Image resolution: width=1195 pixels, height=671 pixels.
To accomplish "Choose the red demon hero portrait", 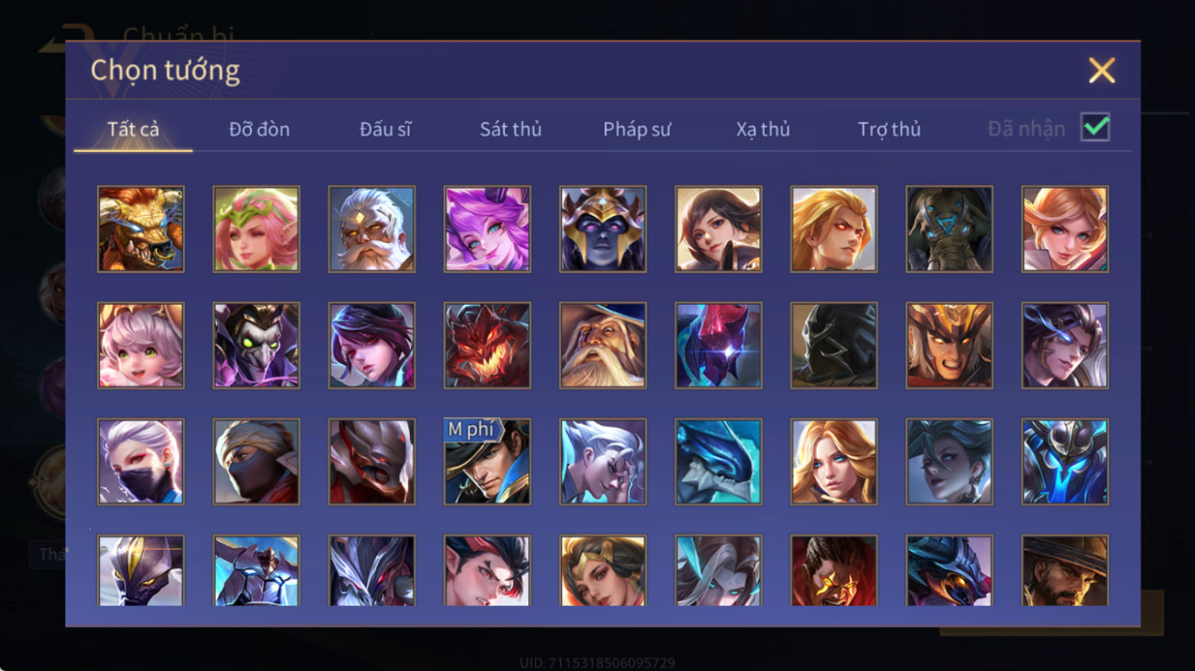I will click(x=487, y=345).
